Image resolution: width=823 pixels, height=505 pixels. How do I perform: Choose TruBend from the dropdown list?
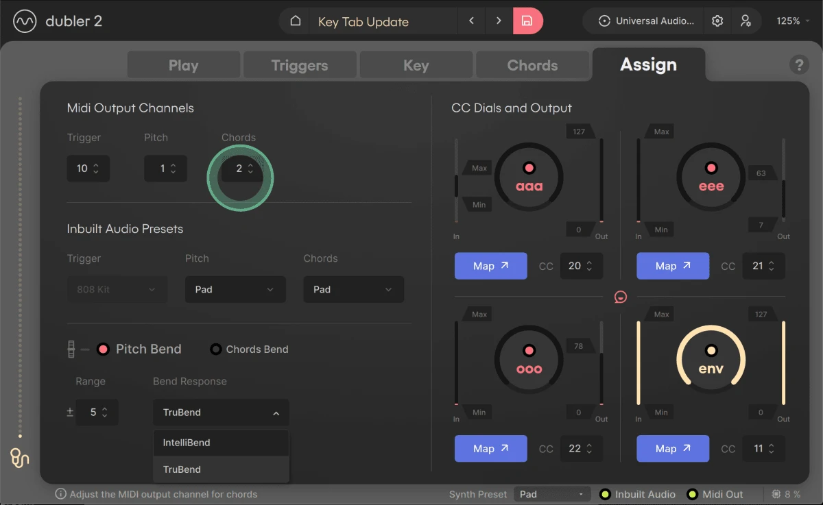(221, 469)
